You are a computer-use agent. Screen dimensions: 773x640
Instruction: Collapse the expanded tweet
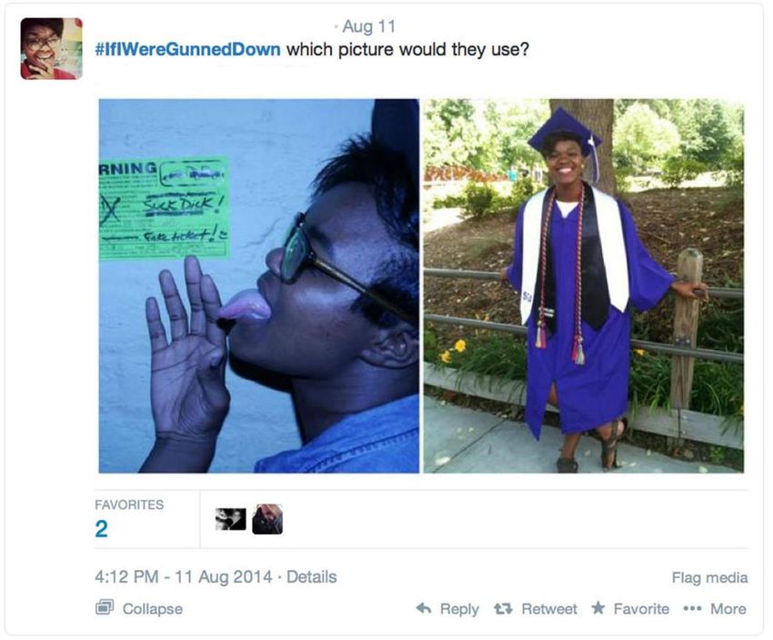click(x=153, y=609)
